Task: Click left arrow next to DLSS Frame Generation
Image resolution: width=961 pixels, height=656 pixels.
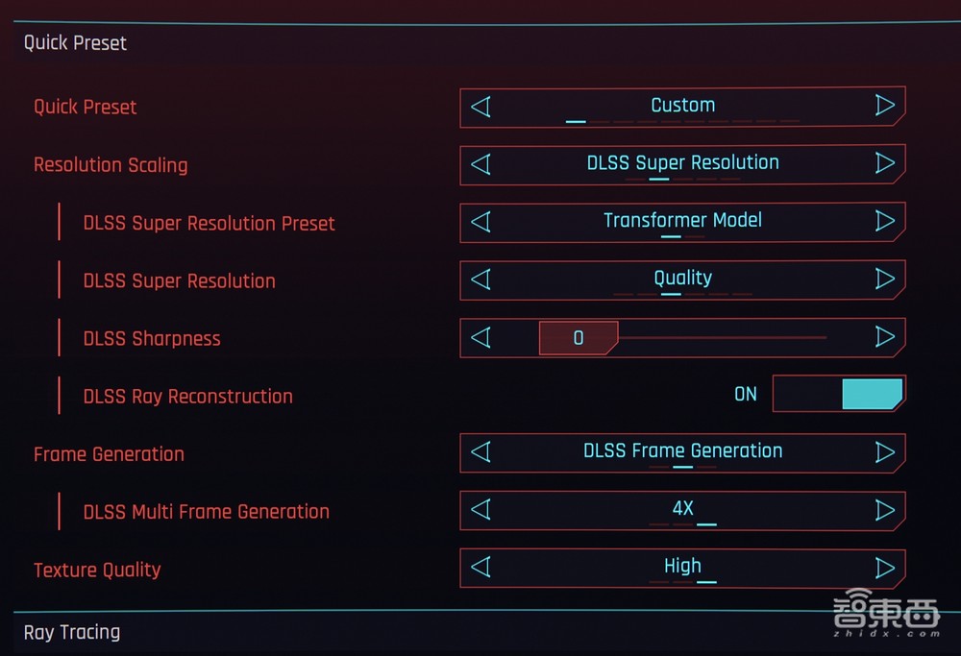Action: click(480, 451)
